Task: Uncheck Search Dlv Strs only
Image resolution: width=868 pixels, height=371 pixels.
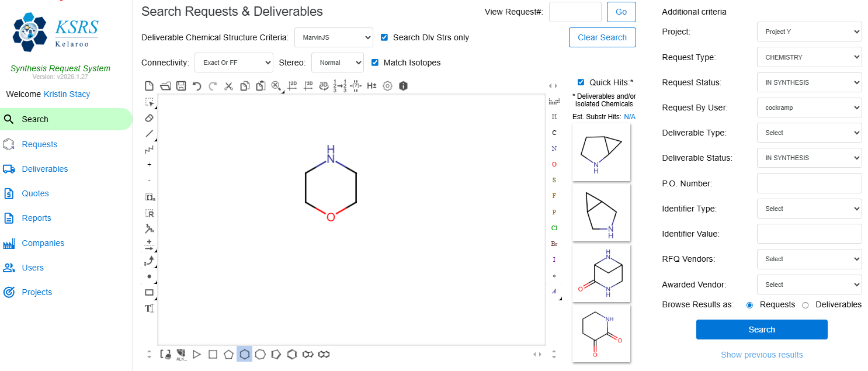Action: 384,37
